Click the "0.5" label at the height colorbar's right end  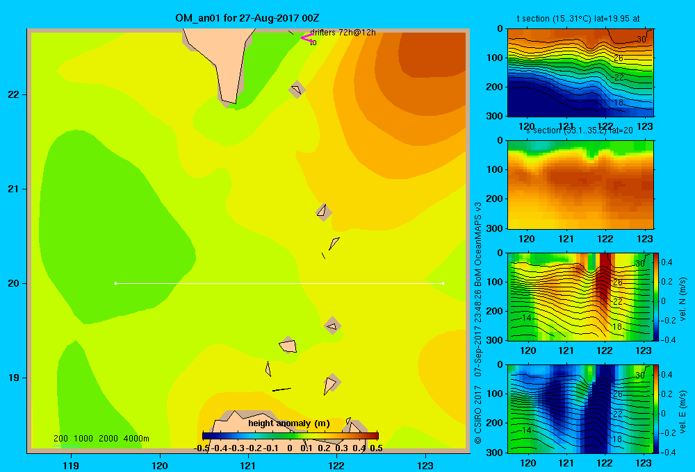376,448
